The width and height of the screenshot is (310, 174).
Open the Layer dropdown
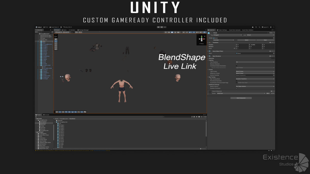pyautogui.click(x=260, y=35)
